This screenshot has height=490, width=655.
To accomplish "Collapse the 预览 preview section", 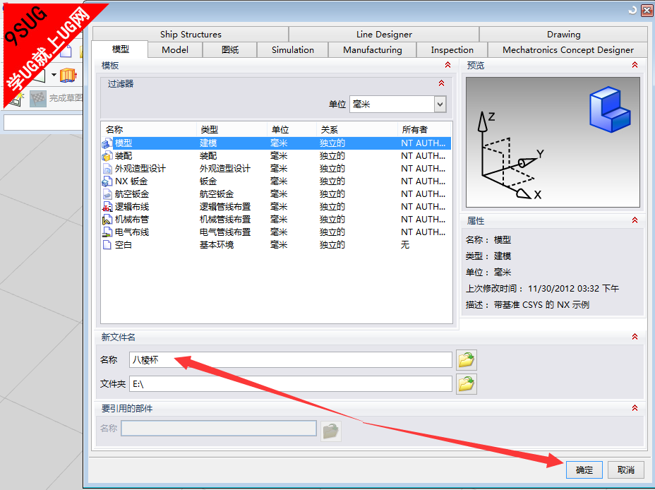I will [x=635, y=65].
